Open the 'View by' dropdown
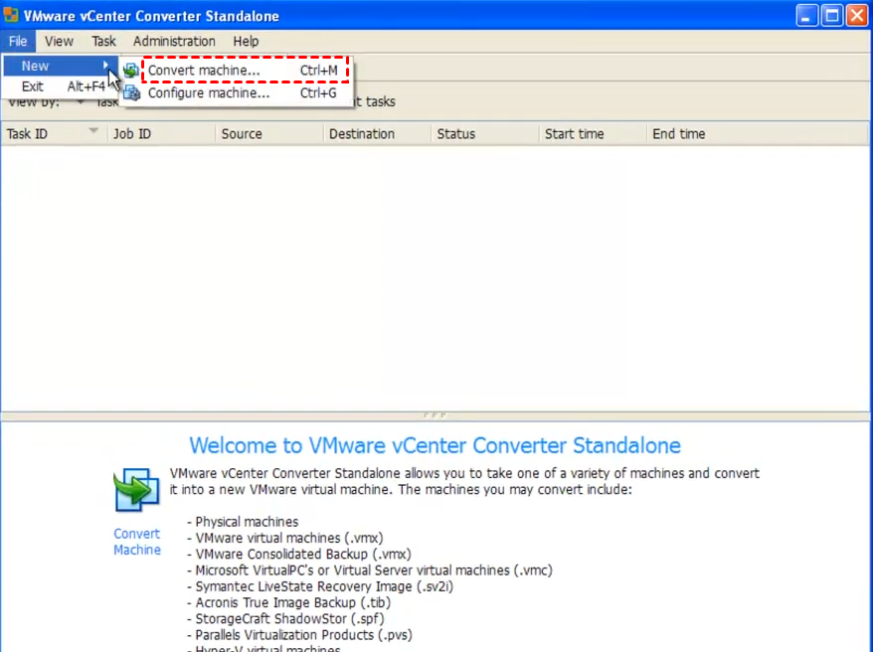The height and width of the screenshot is (652, 873). coord(80,101)
